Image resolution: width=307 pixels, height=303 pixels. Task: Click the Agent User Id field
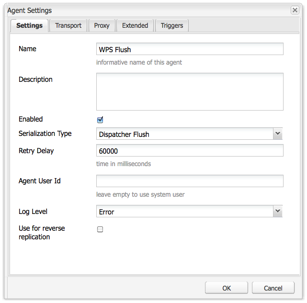coord(190,181)
